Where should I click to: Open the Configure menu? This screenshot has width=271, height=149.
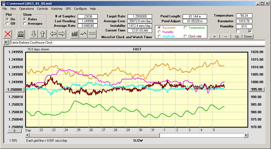80,9
